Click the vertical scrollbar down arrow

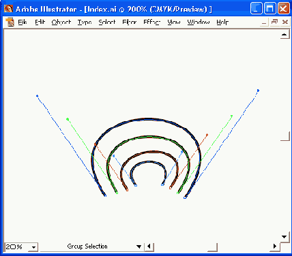click(284, 237)
